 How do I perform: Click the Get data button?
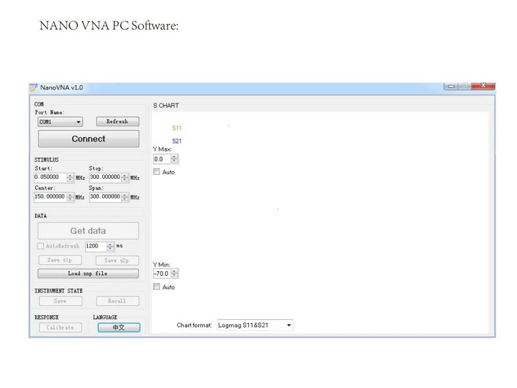(88, 231)
